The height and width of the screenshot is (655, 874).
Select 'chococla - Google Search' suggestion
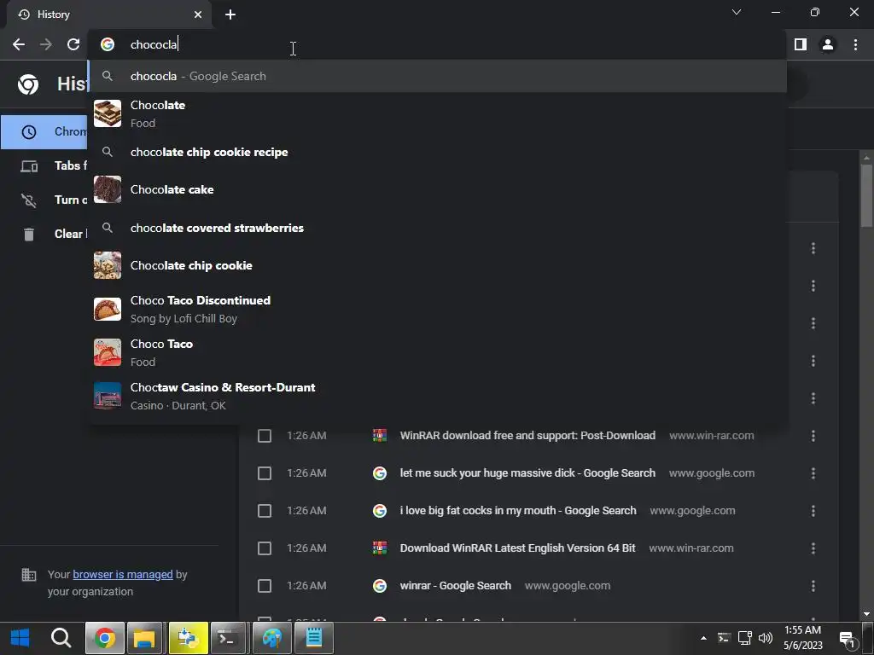click(438, 76)
